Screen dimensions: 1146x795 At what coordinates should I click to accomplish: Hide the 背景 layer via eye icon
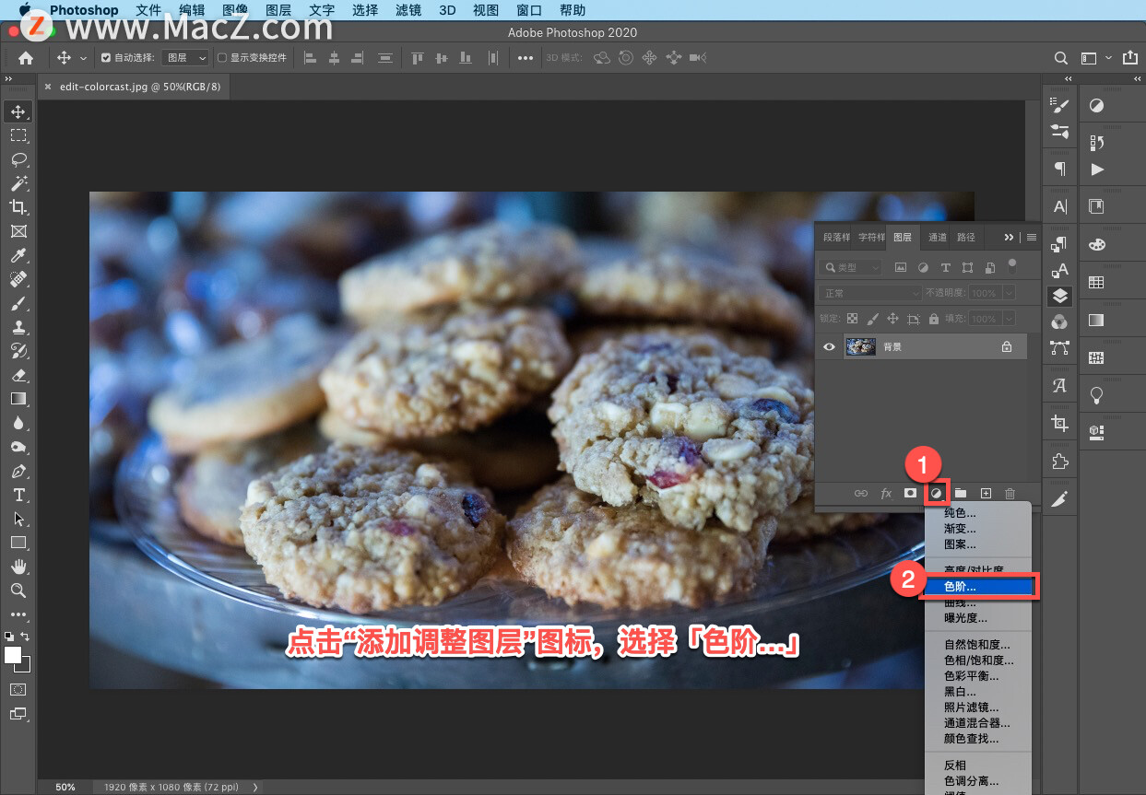click(x=829, y=347)
